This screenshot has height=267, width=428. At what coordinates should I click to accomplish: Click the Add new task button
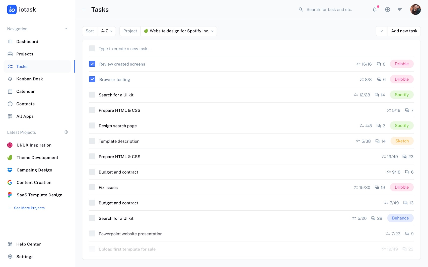pos(404,31)
